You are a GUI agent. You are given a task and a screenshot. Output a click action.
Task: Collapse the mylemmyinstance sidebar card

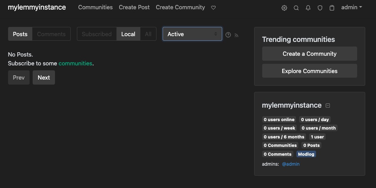[x=328, y=105]
